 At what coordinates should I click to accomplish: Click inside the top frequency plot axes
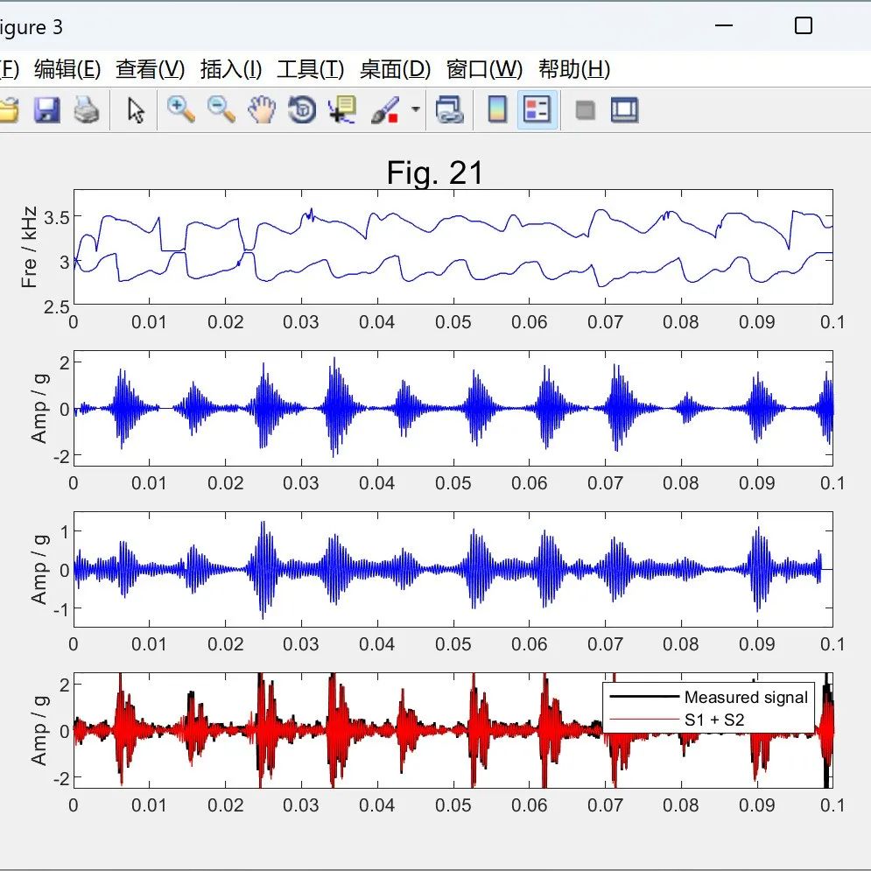(x=453, y=247)
